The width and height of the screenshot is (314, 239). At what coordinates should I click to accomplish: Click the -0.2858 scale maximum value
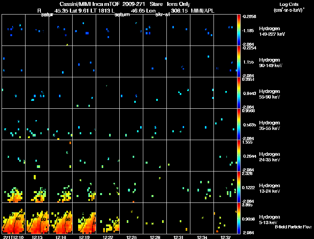pyautogui.click(x=249, y=16)
